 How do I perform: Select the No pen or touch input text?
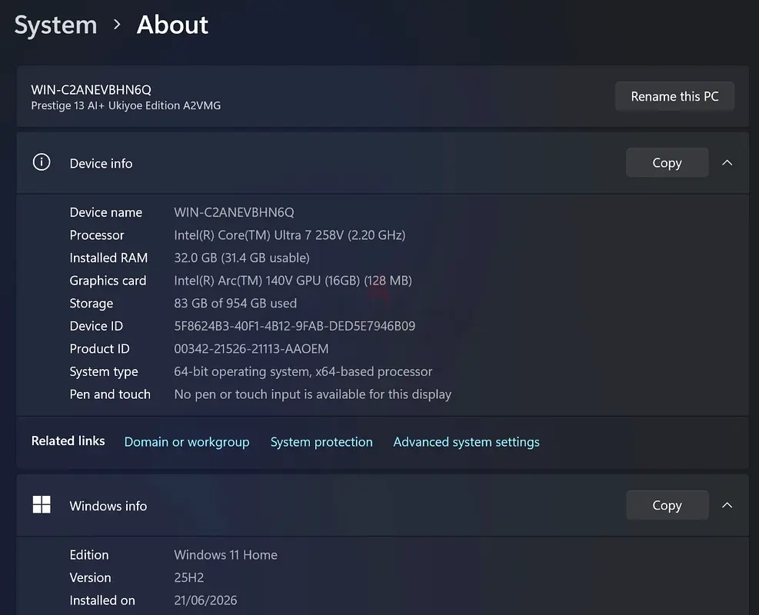[313, 394]
